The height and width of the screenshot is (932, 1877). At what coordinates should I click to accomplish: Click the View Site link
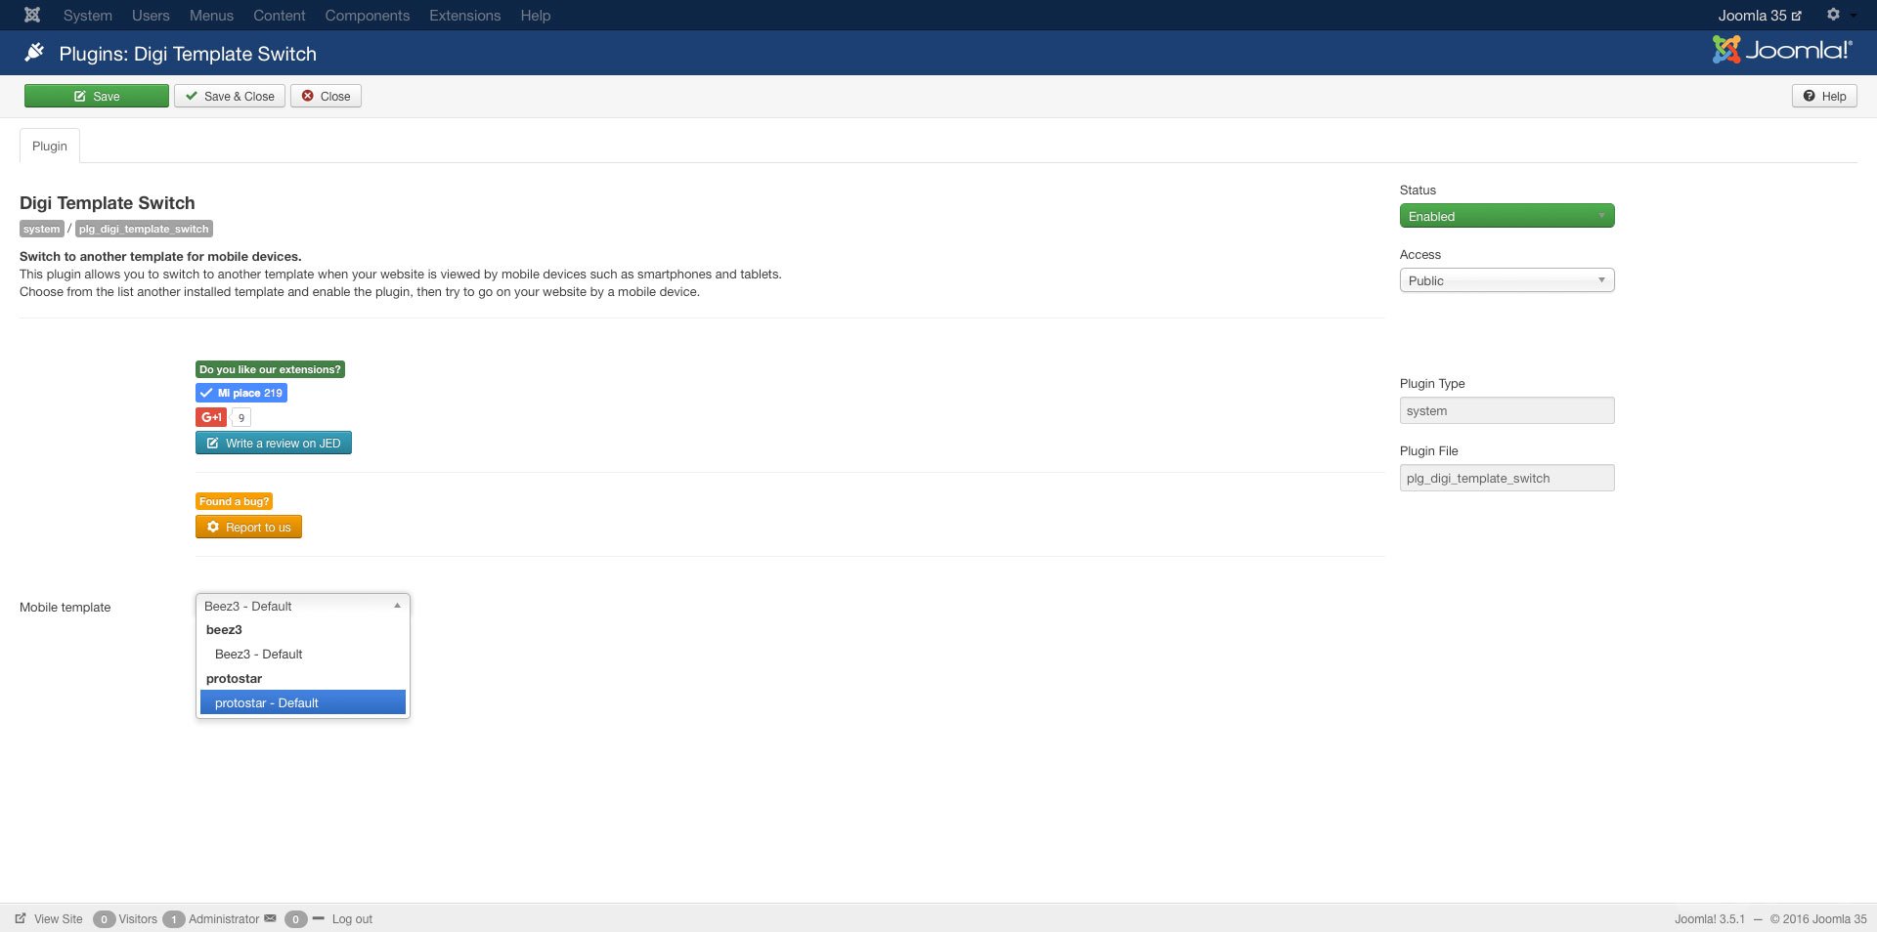click(x=58, y=919)
